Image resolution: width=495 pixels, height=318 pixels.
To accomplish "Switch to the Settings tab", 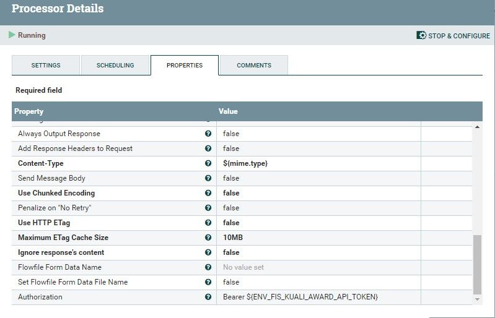I will point(46,66).
